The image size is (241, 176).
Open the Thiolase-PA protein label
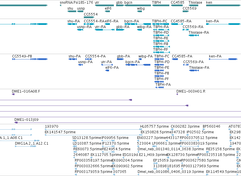tap(199, 68)
